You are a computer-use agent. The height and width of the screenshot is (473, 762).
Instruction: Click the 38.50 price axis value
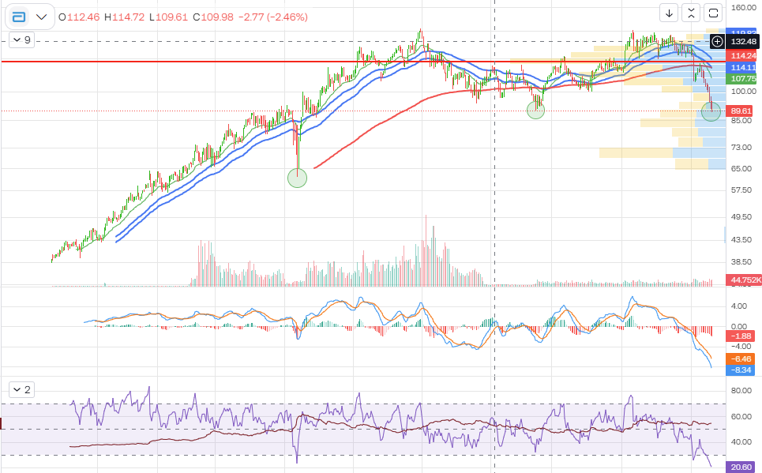[x=741, y=262]
